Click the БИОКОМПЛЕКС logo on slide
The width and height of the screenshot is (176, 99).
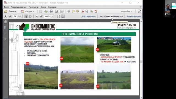(37, 27)
